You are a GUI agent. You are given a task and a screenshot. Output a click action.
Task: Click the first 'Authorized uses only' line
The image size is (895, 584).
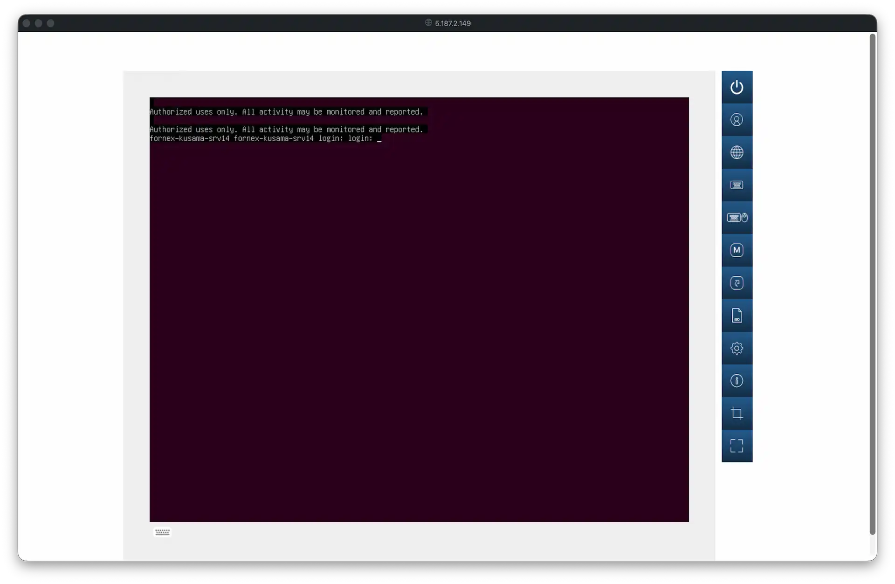click(286, 112)
